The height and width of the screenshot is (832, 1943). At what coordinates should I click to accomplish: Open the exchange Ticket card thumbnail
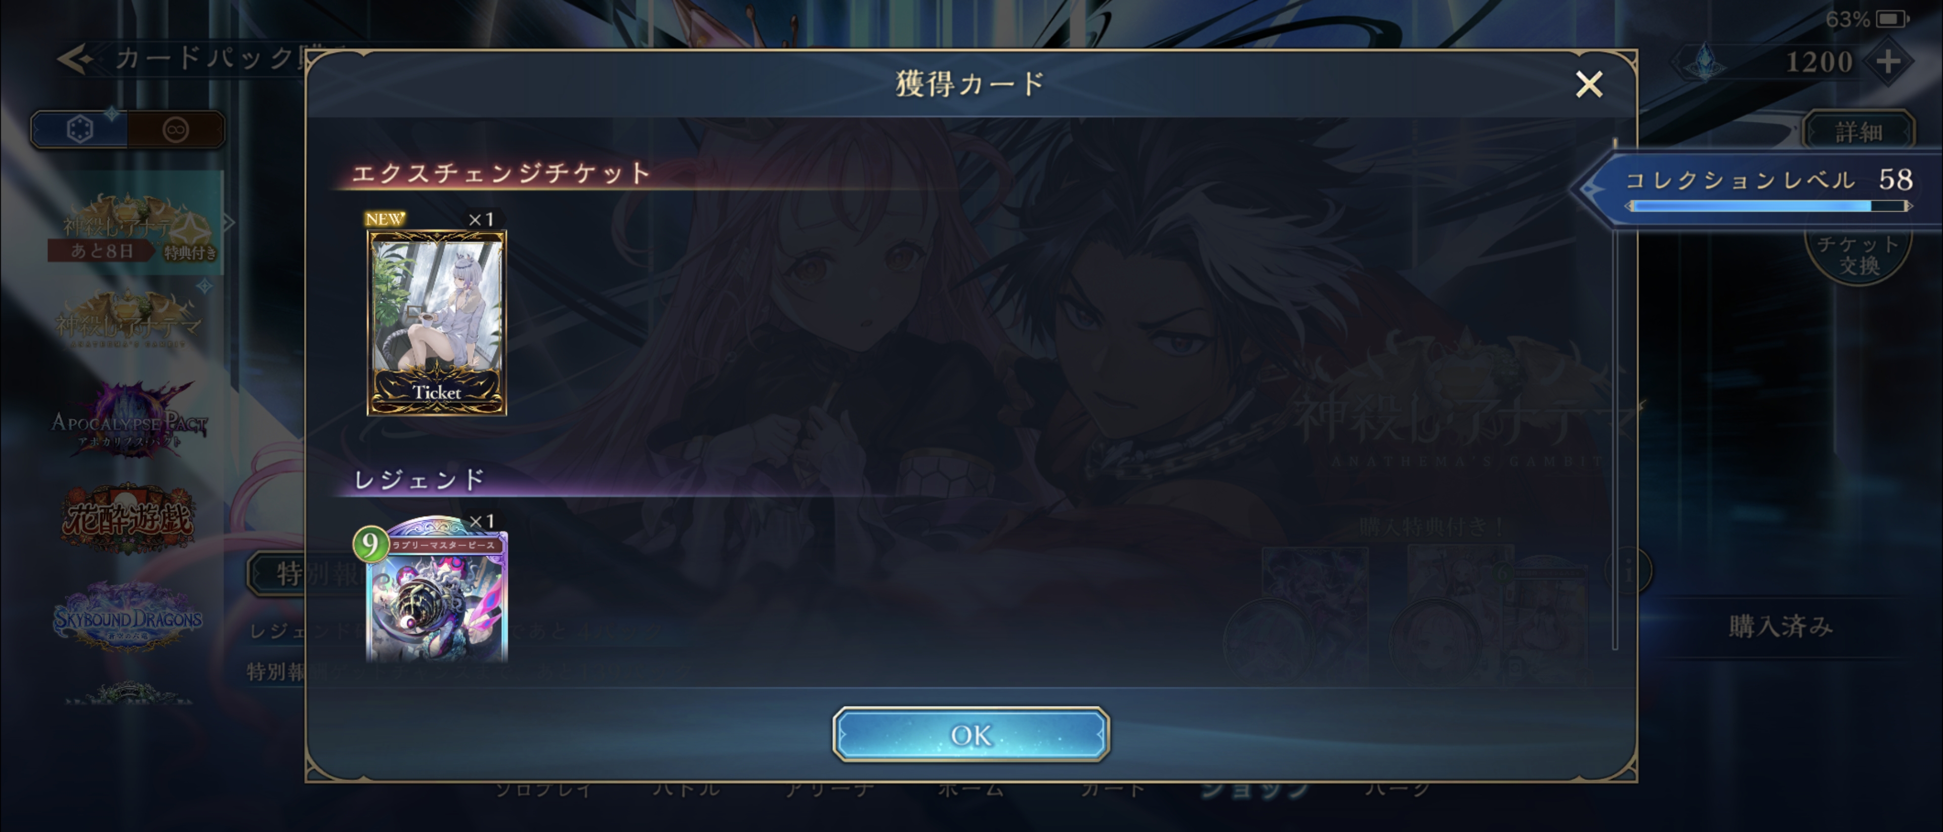point(437,323)
